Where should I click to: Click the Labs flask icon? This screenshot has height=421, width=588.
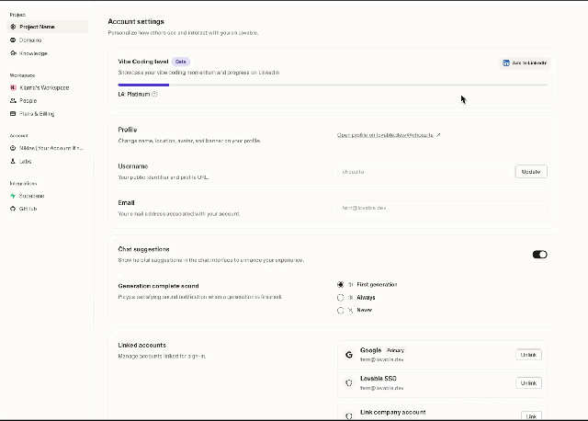[13, 161]
